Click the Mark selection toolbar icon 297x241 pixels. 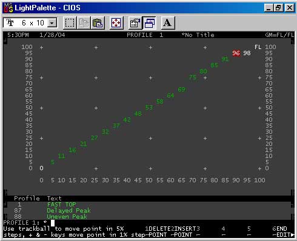click(x=70, y=23)
